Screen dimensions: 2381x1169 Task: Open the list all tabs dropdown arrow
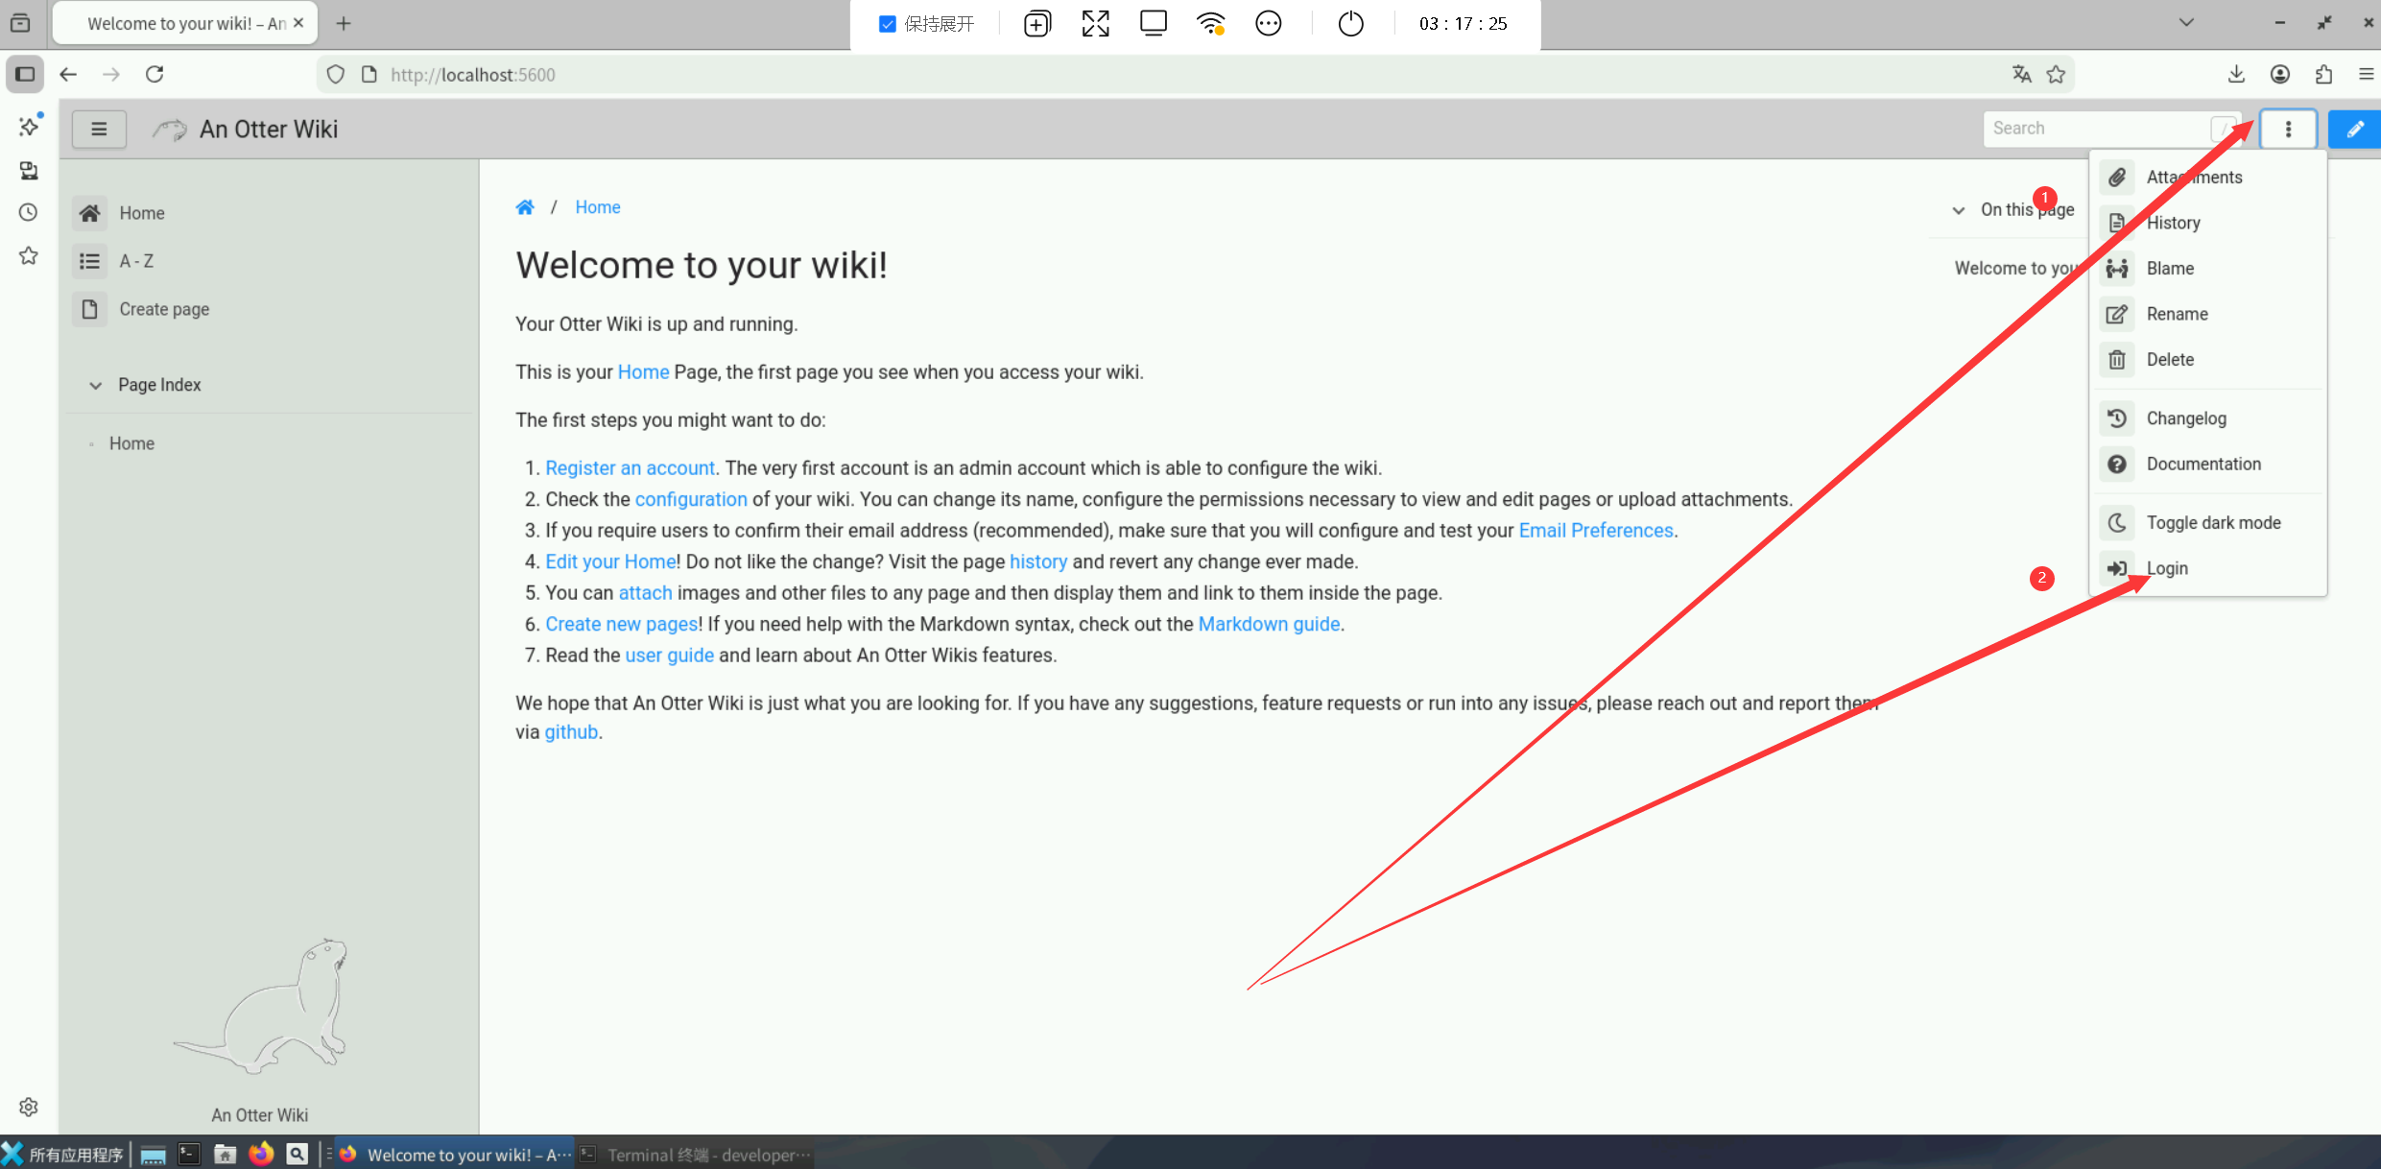2186,23
